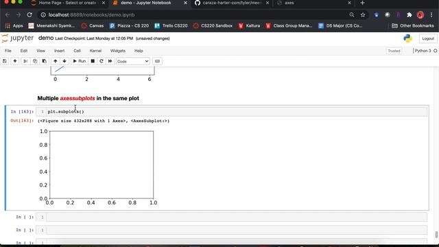This screenshot has width=439, height=247.
Task: Click the second empty code cell
Action: (237, 230)
